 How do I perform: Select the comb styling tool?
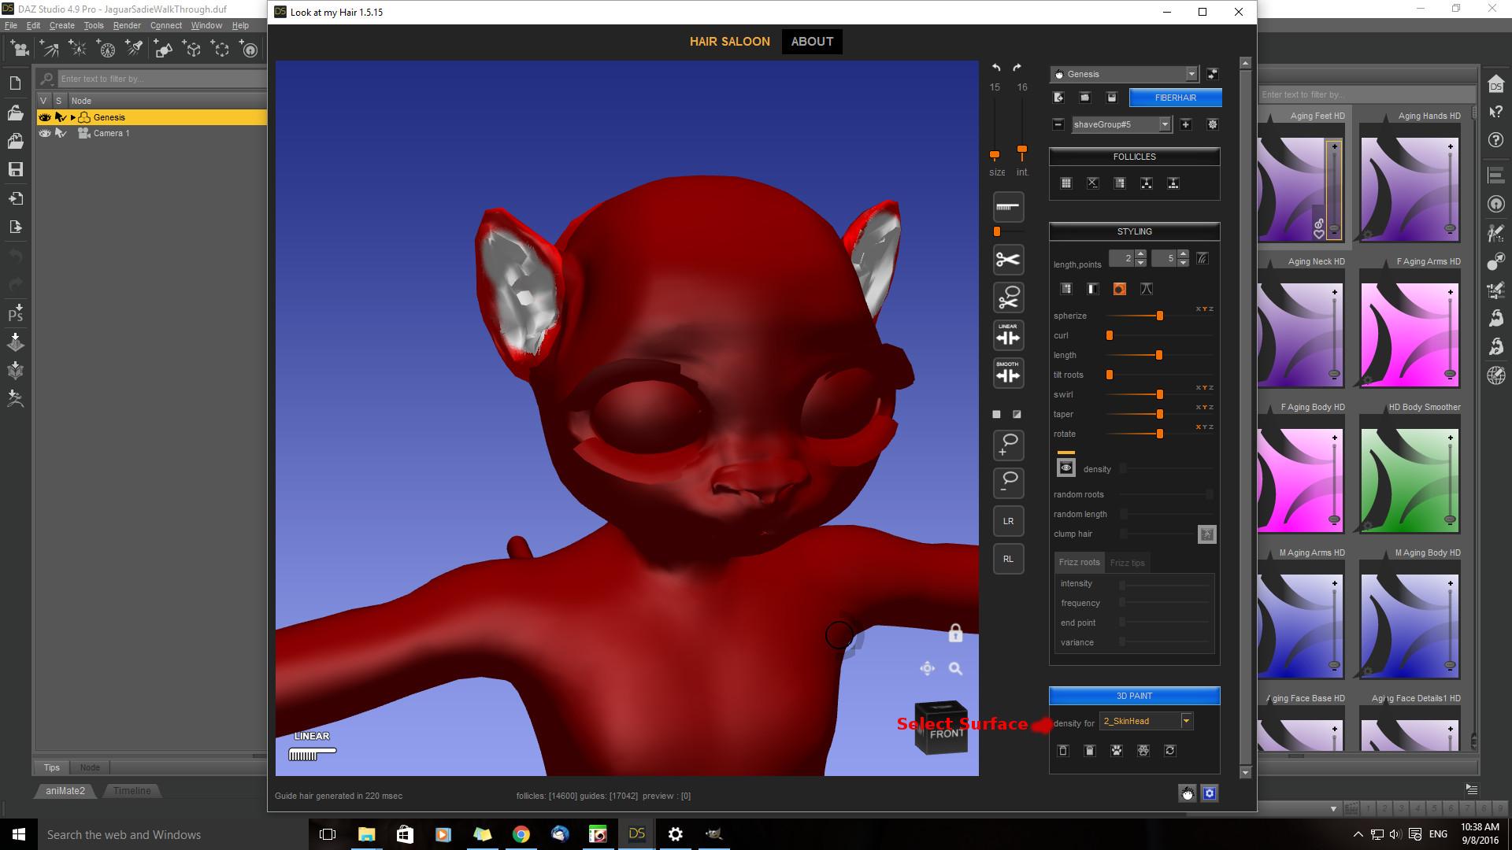(x=1008, y=207)
